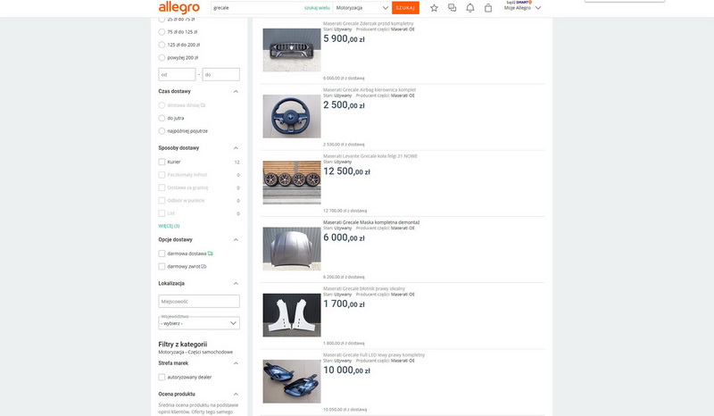Image resolution: width=714 pixels, height=416 pixels.
Task: Open Motoryzacja category dropdown in search bar
Action: click(x=362, y=8)
